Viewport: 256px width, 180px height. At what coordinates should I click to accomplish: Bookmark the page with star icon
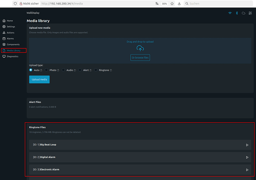click(x=172, y=4)
